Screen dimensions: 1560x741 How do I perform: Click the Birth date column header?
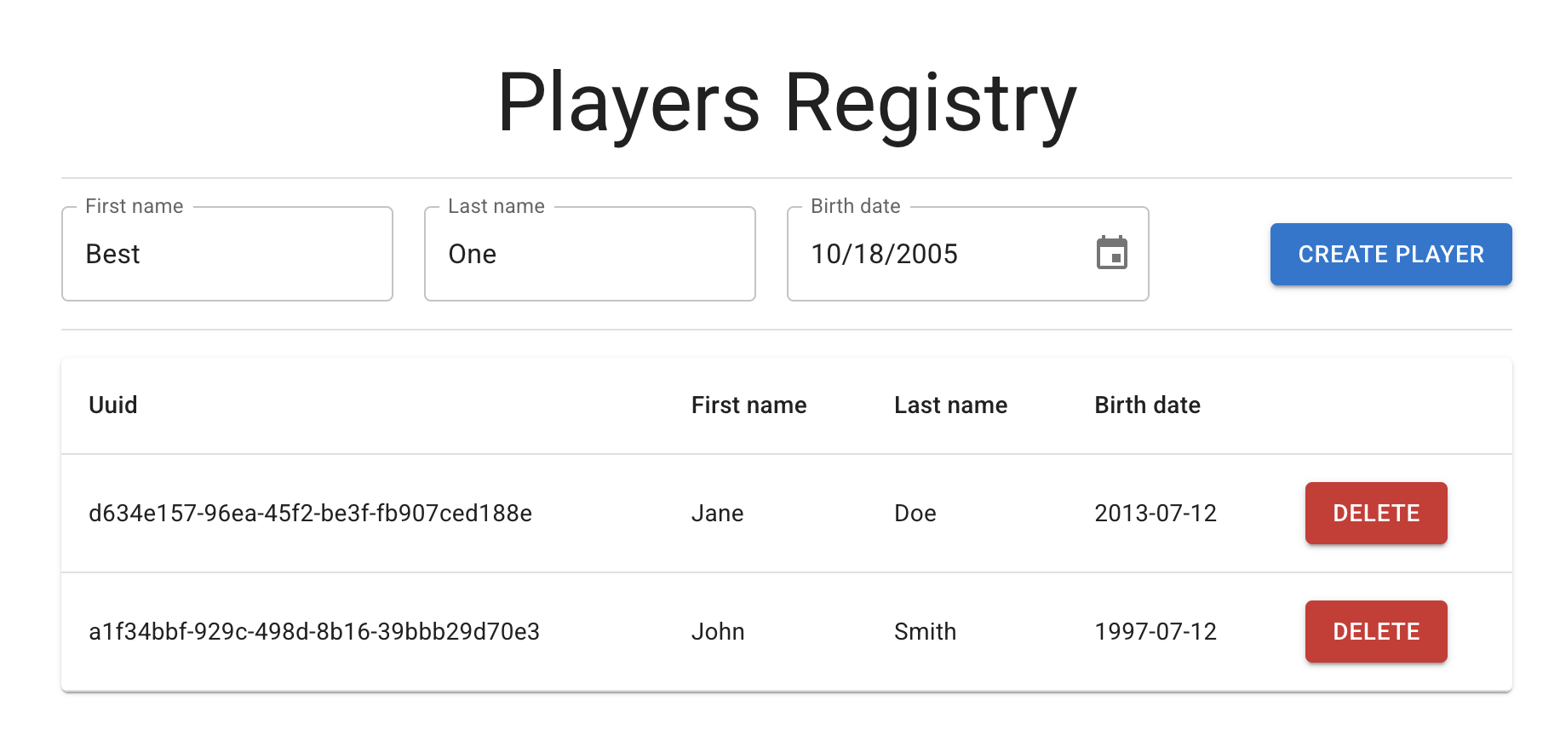[x=1148, y=405]
